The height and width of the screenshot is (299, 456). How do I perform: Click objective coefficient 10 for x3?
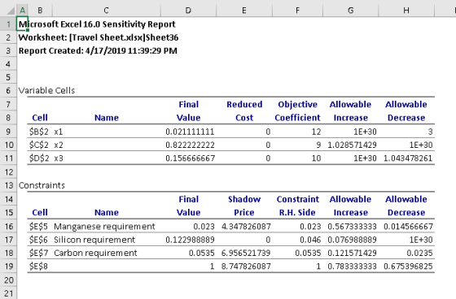tap(316, 158)
